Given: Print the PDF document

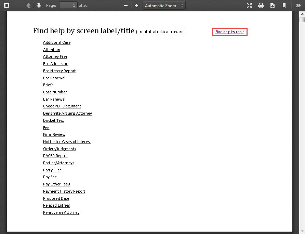Looking at the screenshot, I should pyautogui.click(x=261, y=5).
